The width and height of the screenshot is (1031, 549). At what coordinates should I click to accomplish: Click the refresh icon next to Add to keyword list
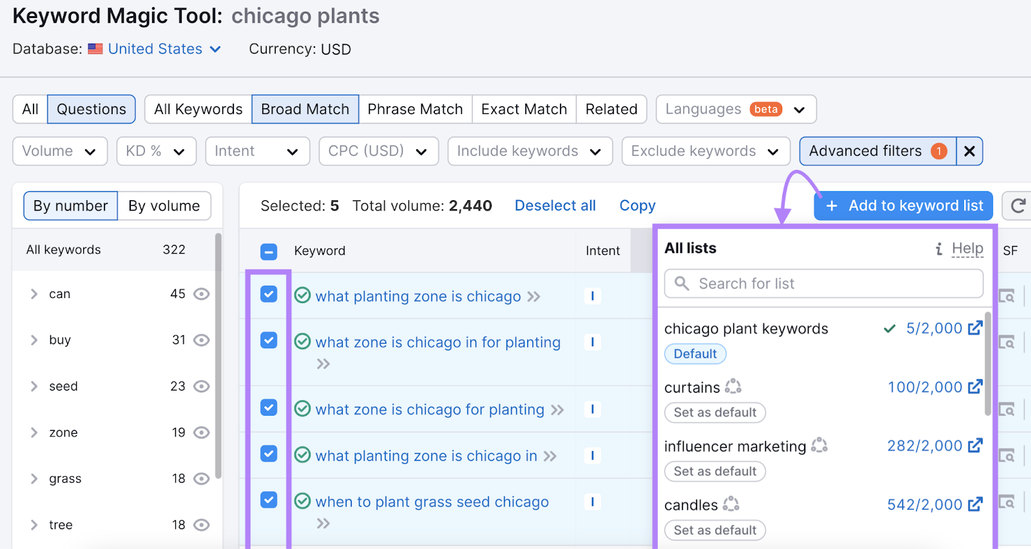1018,206
